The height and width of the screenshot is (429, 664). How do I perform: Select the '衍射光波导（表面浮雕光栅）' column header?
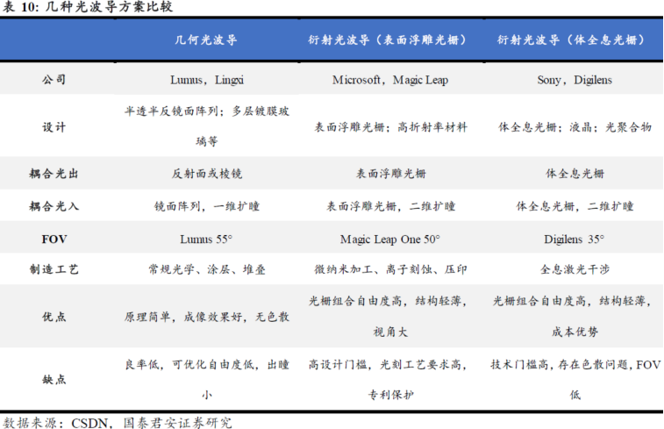pos(389,39)
